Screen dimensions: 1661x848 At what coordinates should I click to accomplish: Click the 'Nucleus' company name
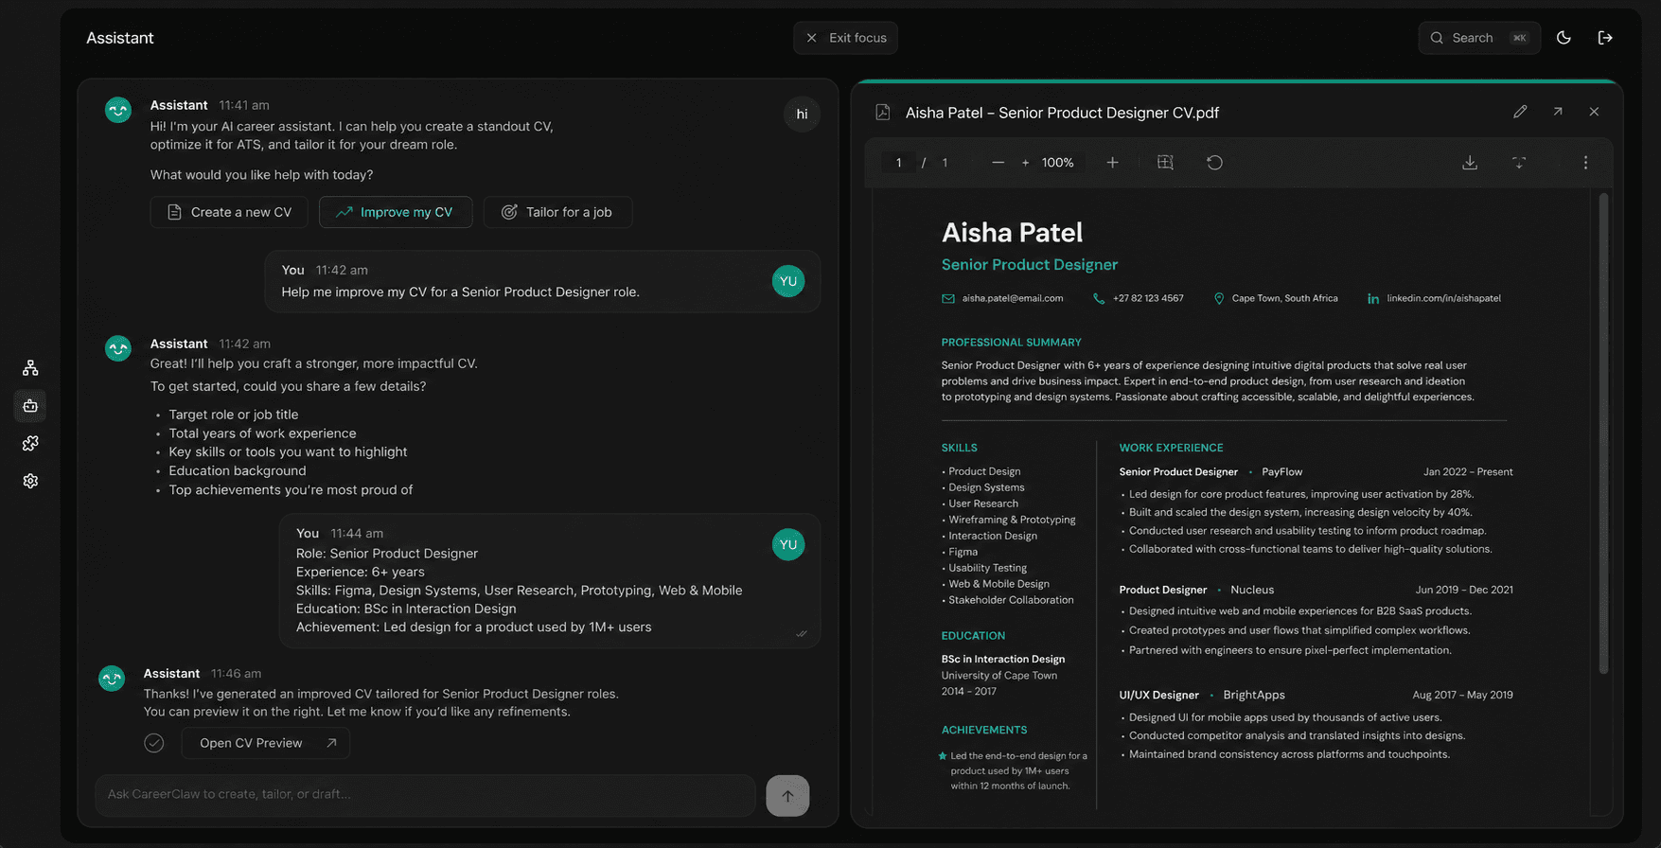1252,590
